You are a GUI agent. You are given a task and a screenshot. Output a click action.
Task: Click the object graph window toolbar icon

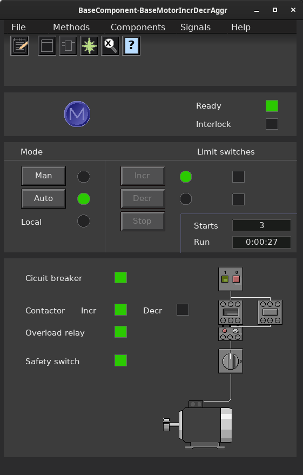click(47, 46)
